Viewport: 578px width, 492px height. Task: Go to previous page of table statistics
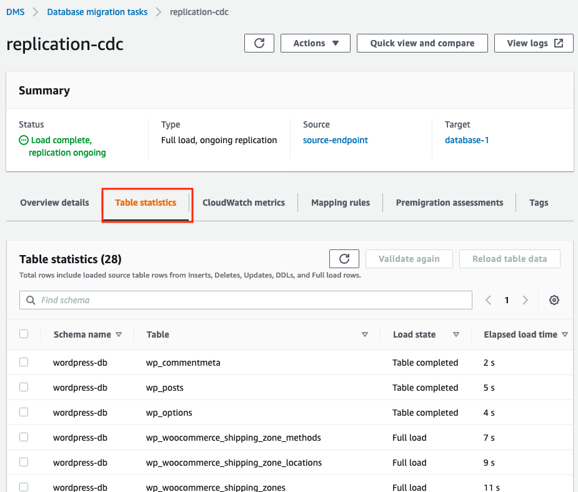[x=488, y=300]
